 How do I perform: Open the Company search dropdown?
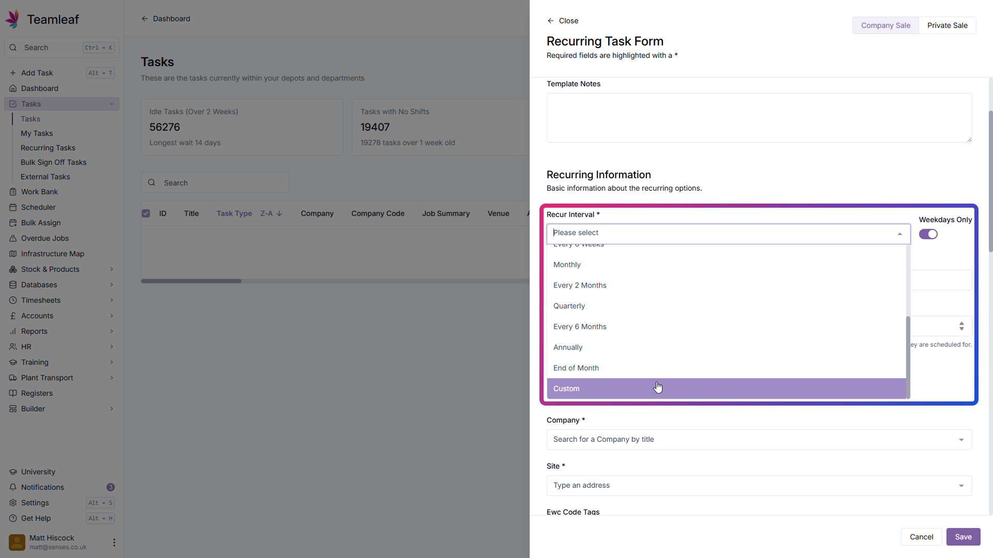759,440
